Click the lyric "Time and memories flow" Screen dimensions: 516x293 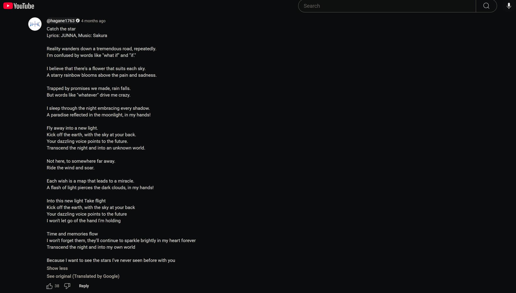pos(72,234)
